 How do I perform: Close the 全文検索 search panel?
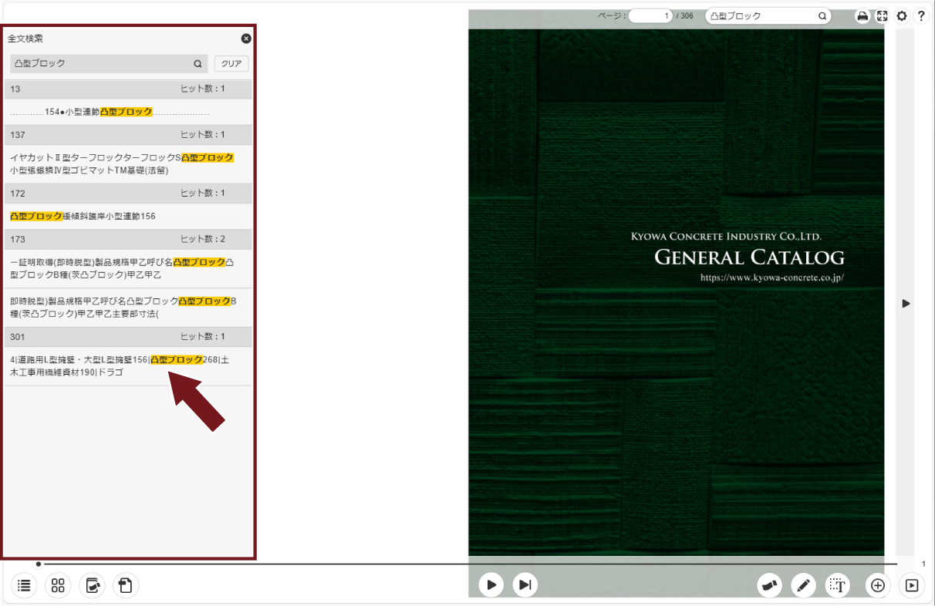[246, 39]
